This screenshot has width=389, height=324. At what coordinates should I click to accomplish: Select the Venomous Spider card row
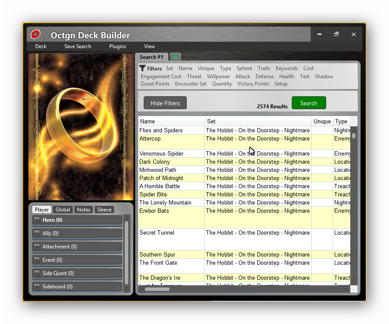(x=244, y=153)
